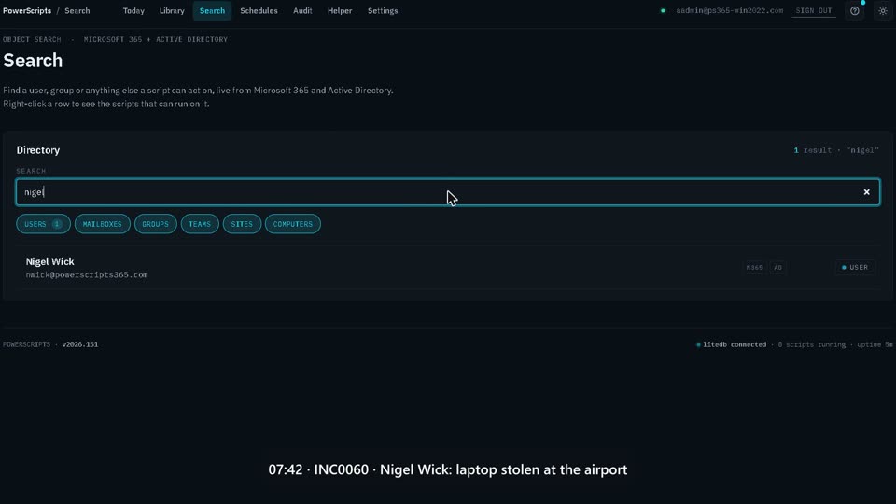Click the USER type badge on Nigel Wick
This screenshot has height=504, width=896.
[x=855, y=268]
